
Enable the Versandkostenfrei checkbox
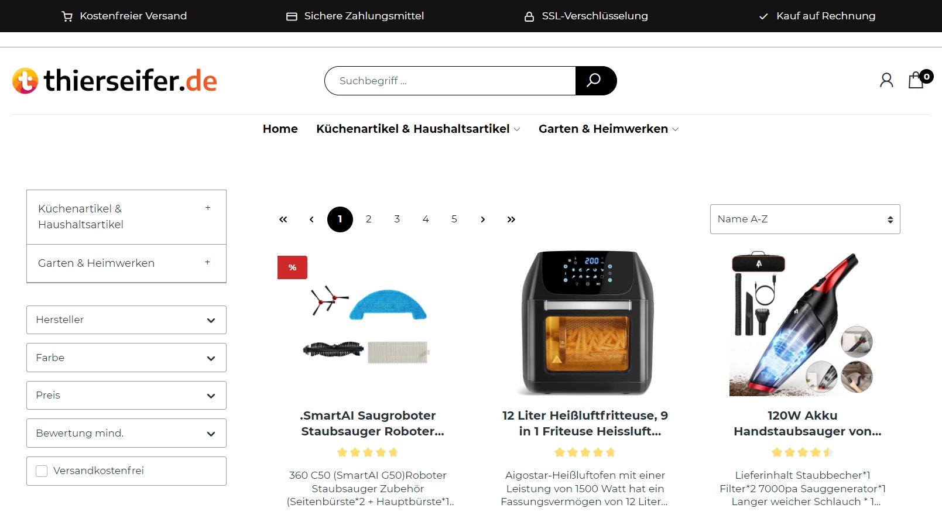click(42, 471)
